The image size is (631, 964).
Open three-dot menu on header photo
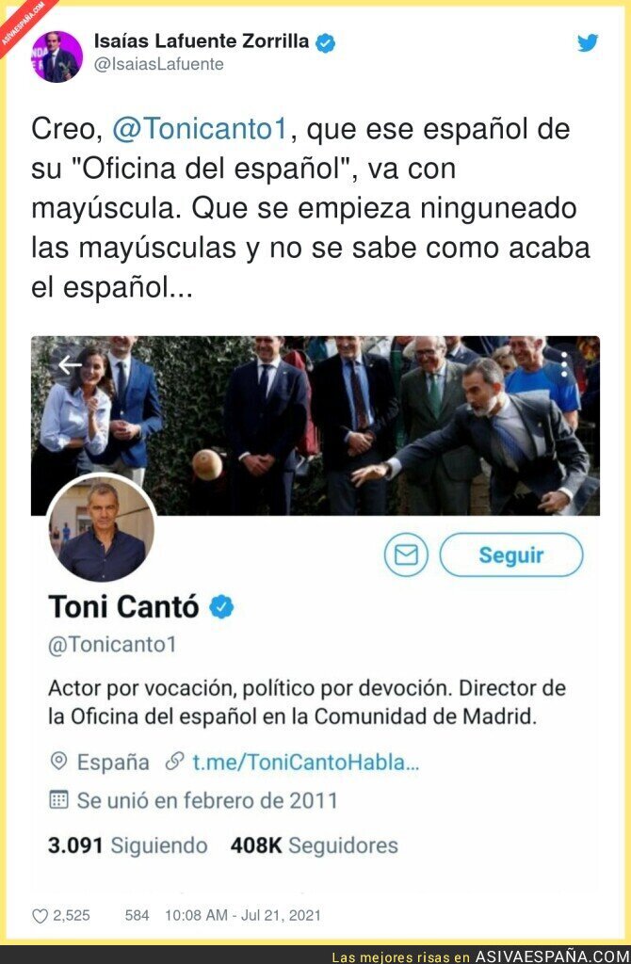coord(564,364)
